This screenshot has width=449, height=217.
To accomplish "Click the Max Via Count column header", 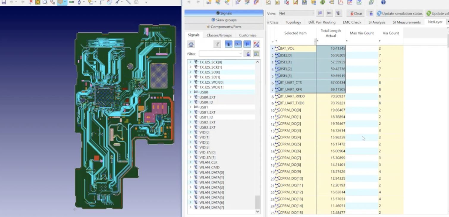I will point(362,33).
